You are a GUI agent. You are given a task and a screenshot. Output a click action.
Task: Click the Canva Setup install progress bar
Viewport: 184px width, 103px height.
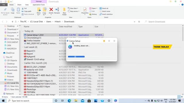coord(76,57)
